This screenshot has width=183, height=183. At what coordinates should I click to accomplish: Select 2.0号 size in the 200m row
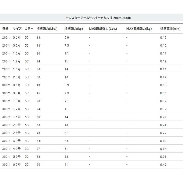17,77
